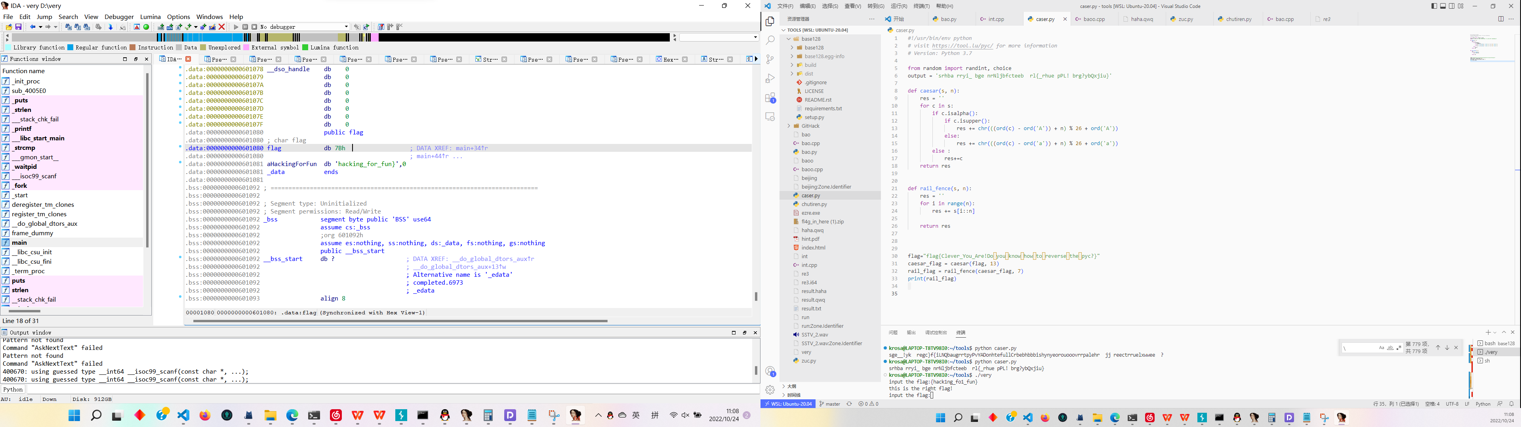Open VS Code Explorer activity icon
Image resolution: width=1521 pixels, height=427 pixels.
[770, 21]
